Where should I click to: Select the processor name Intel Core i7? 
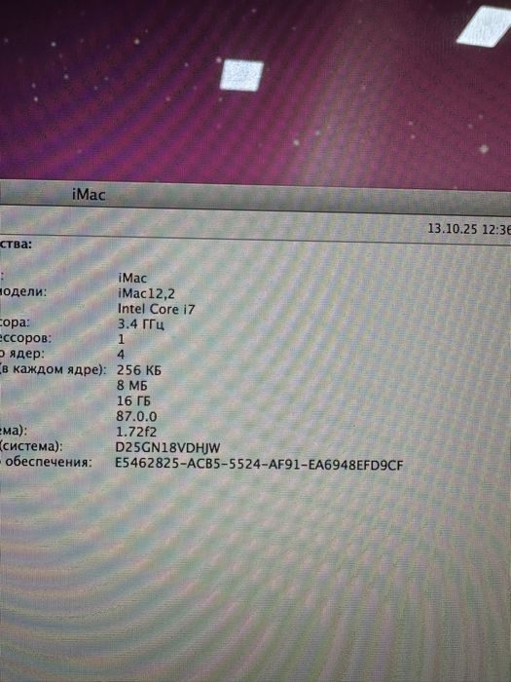pos(157,309)
